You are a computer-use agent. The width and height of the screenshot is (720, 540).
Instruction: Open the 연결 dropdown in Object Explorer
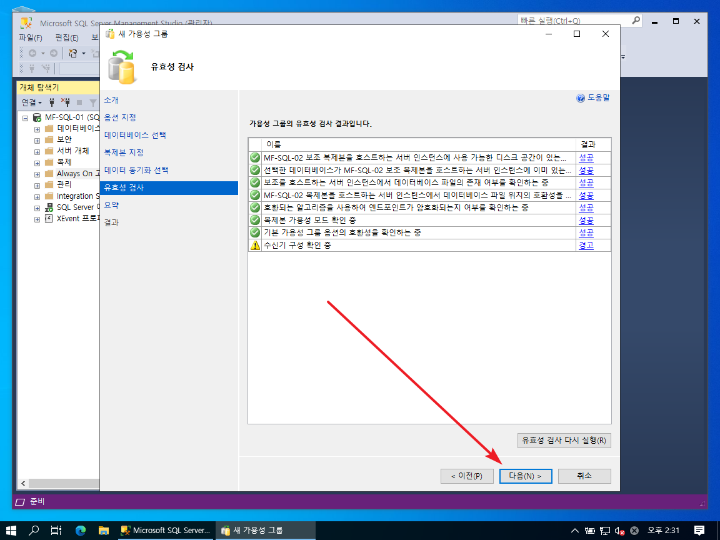click(32, 102)
